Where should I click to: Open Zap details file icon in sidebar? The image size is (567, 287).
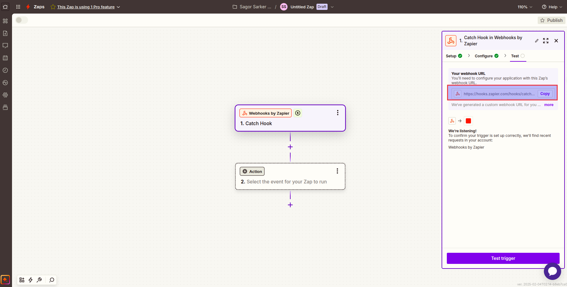[5, 33]
